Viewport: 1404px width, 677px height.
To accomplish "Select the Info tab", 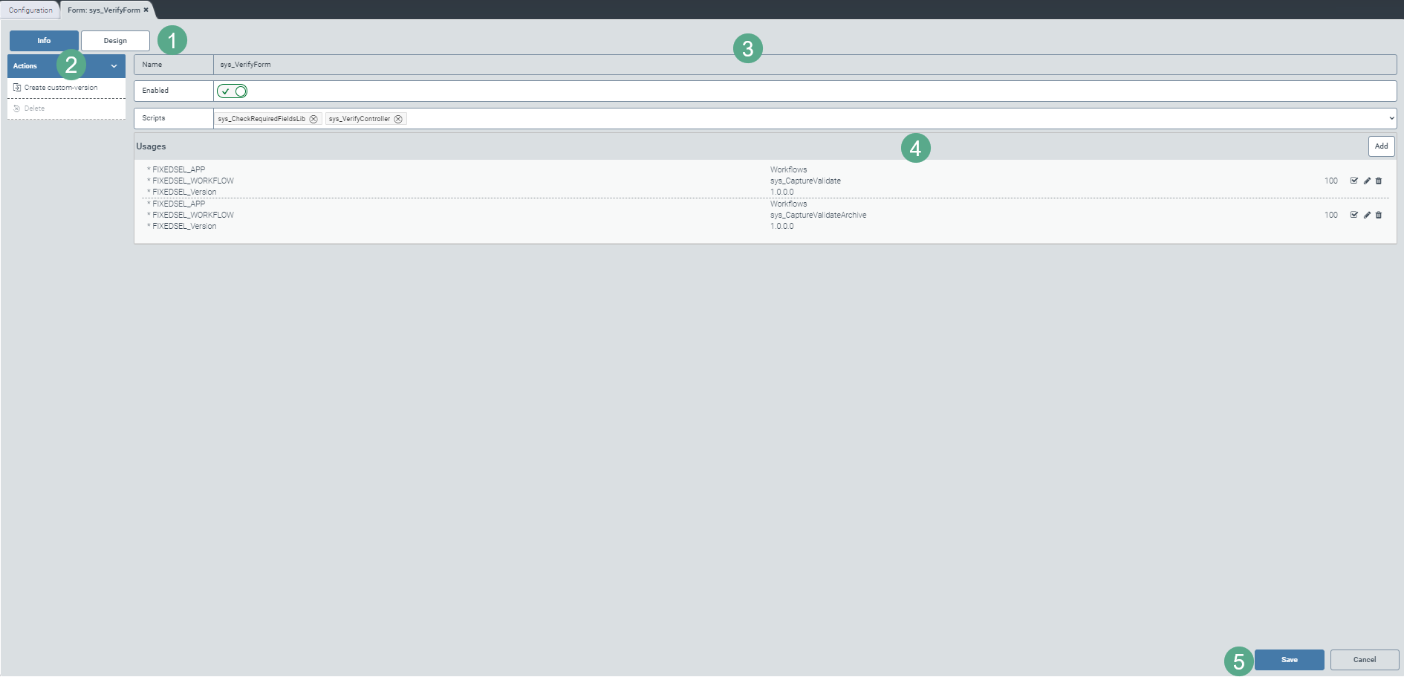I will [44, 41].
